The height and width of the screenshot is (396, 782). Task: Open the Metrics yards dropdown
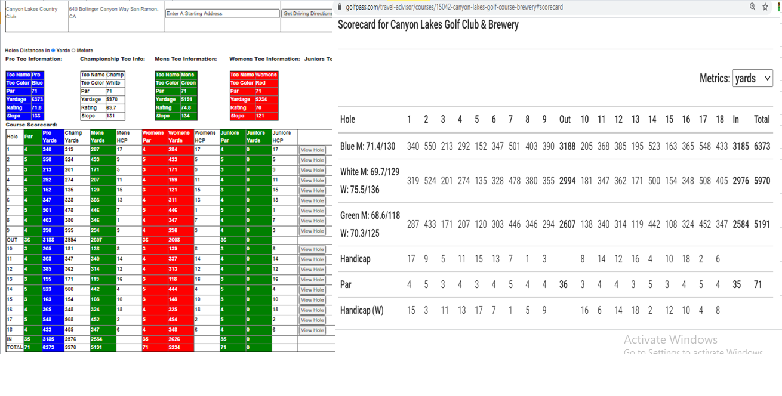[753, 78]
